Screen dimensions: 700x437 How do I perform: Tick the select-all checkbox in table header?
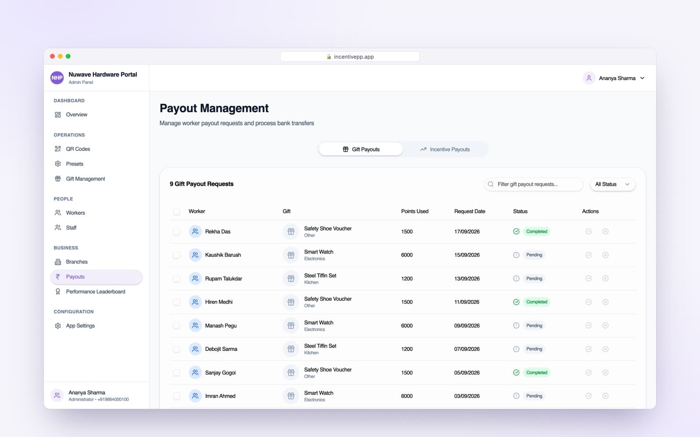(x=176, y=212)
